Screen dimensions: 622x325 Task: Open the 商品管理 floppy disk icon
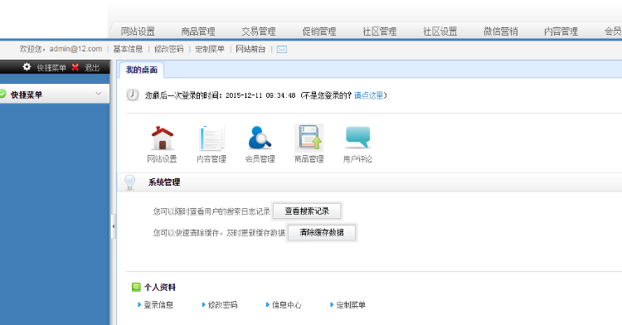pyautogui.click(x=309, y=138)
